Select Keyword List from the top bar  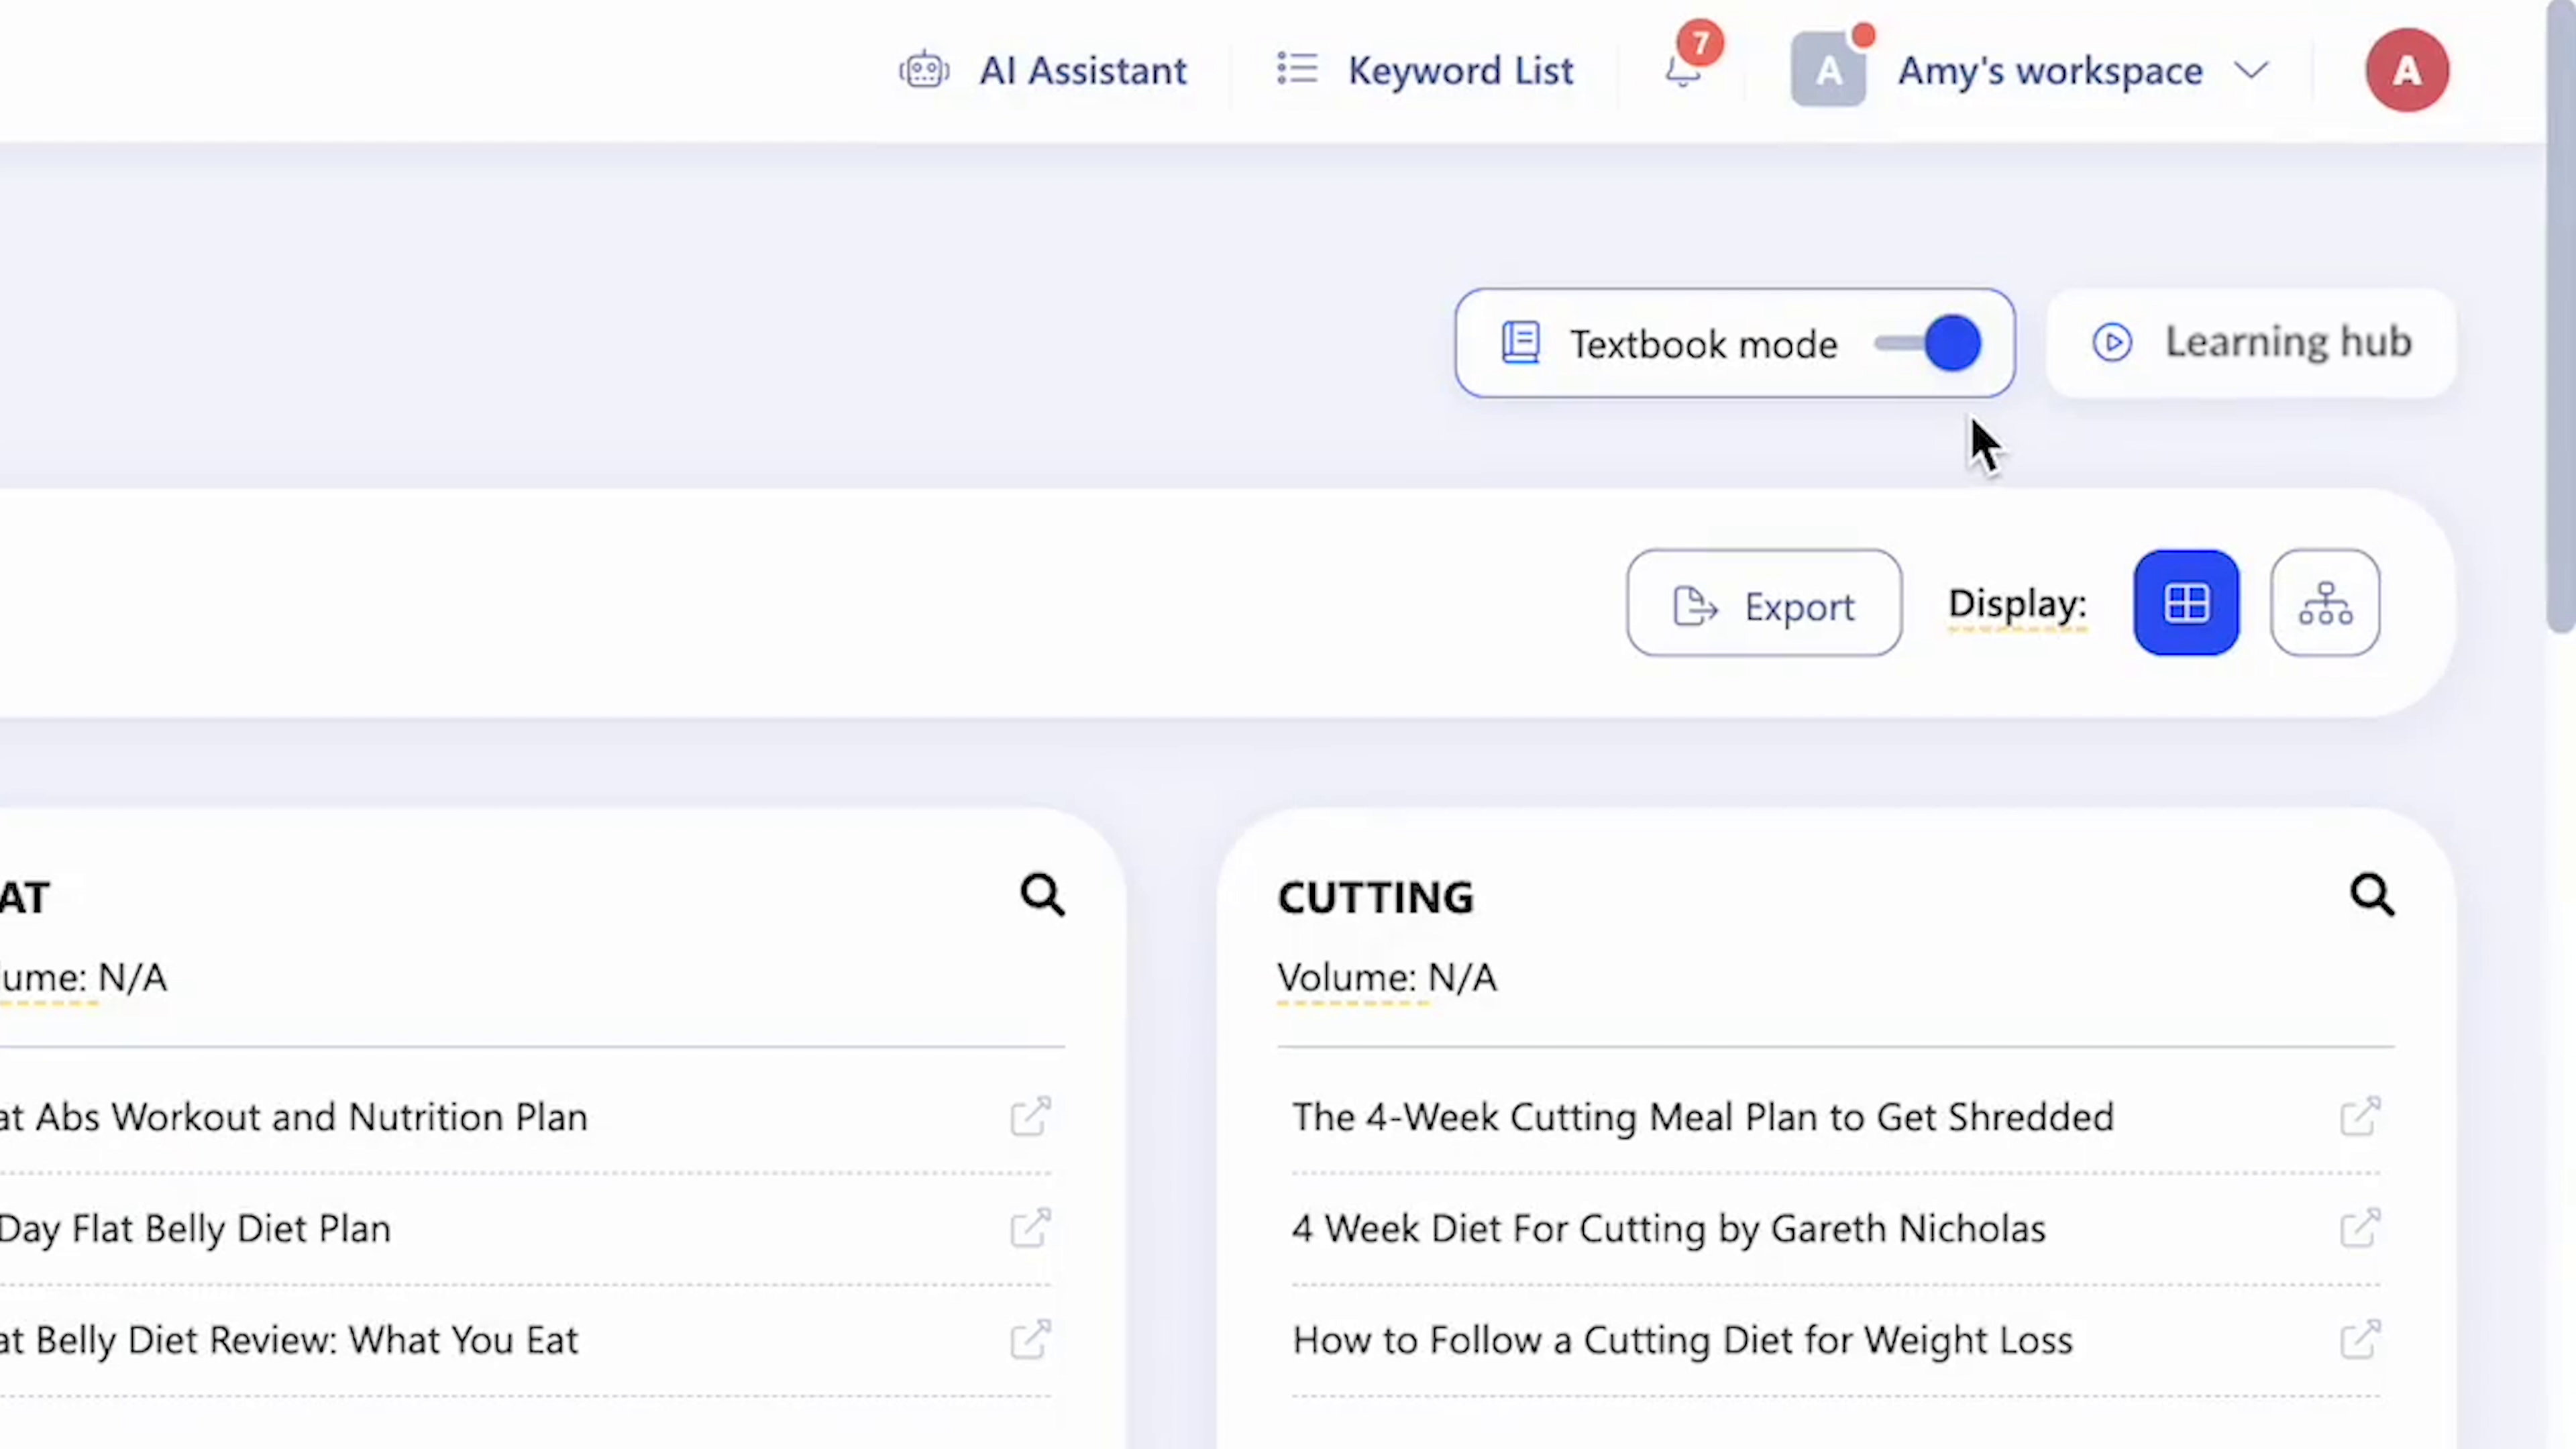pos(1461,70)
